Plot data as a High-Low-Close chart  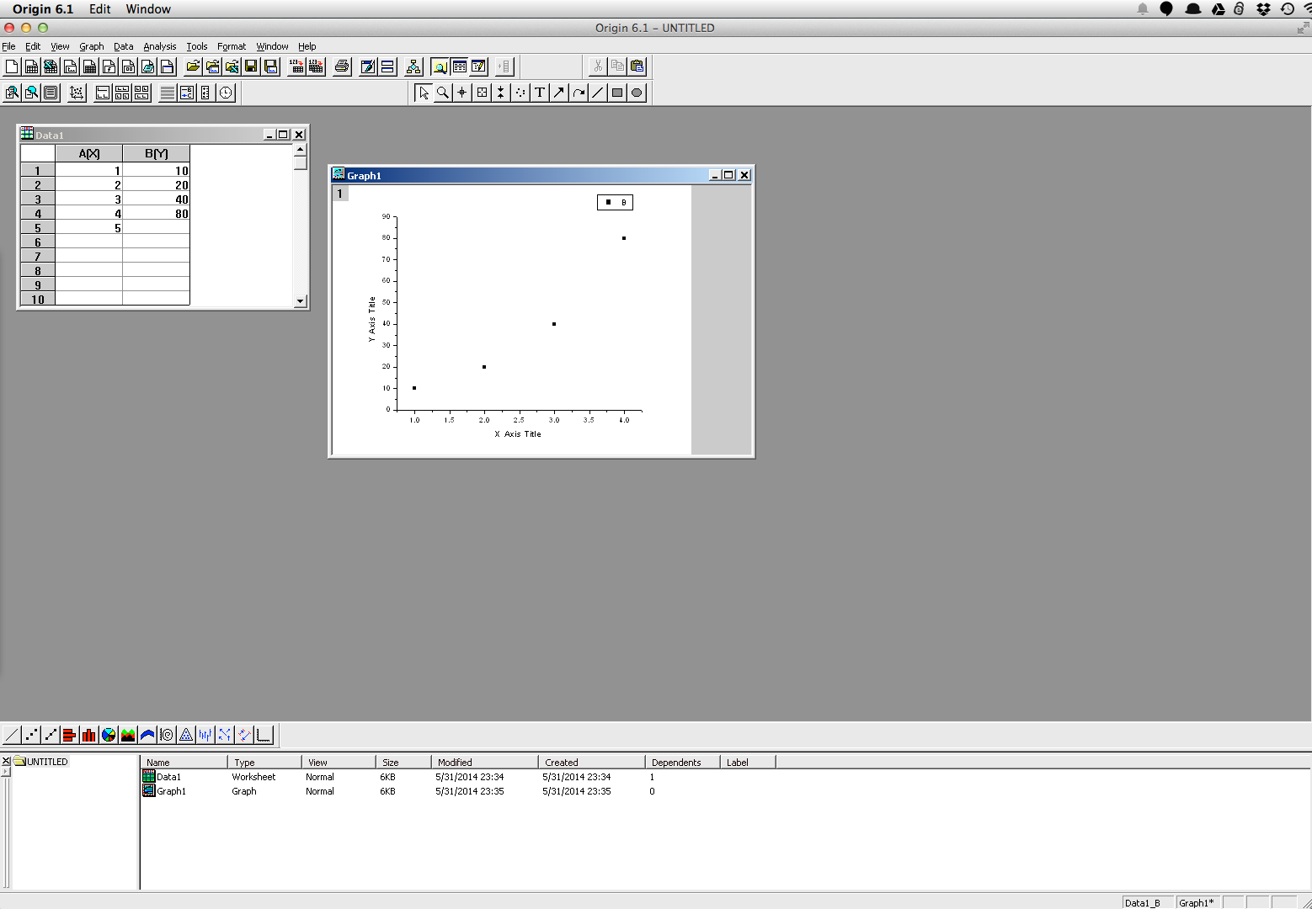click(205, 735)
